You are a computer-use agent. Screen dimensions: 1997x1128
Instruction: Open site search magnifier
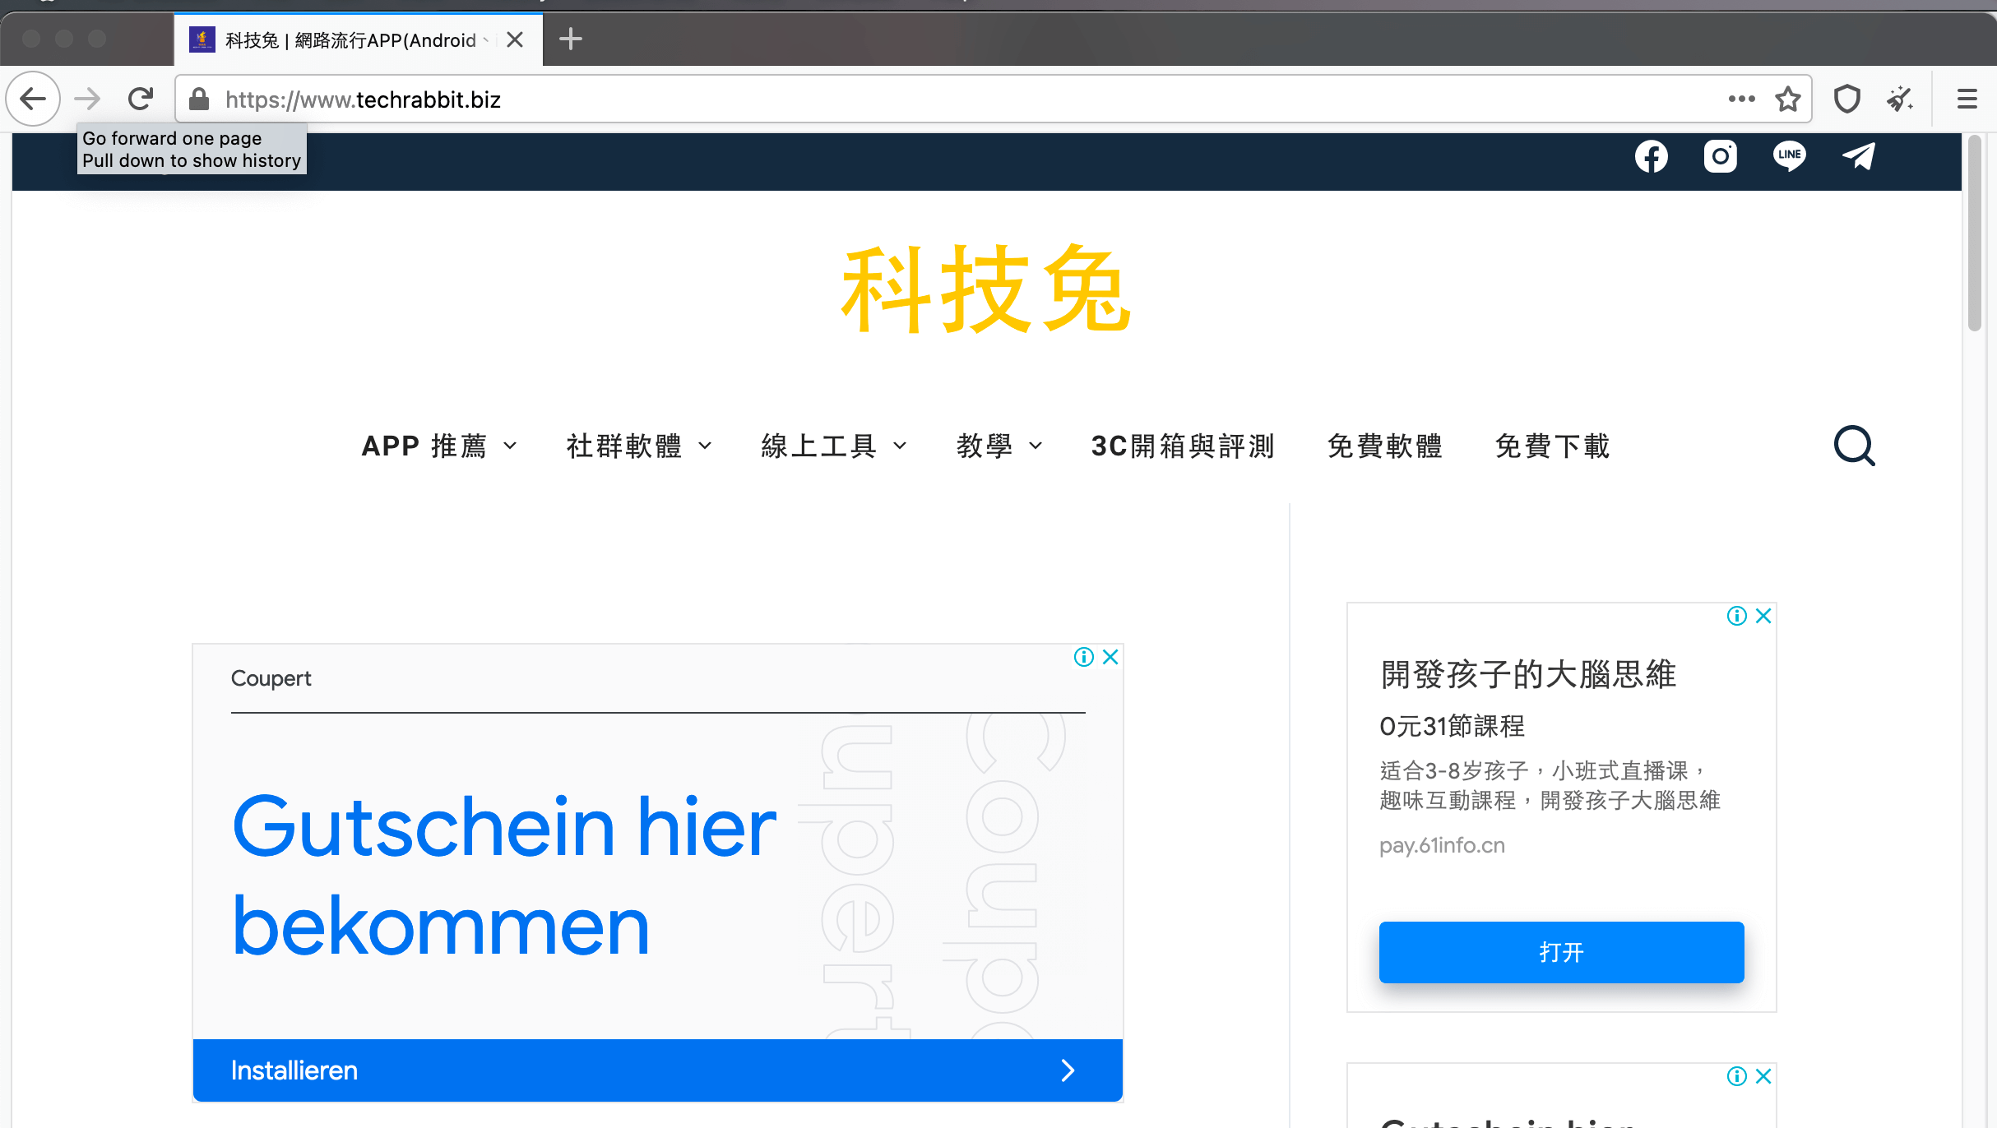tap(1854, 446)
